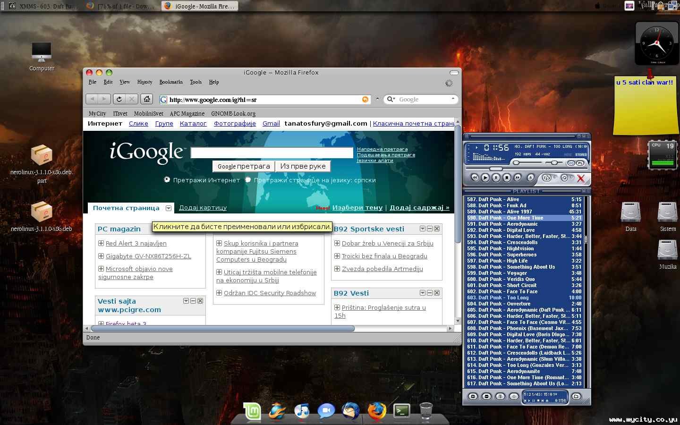The image size is (680, 425).
Task: Click the Firefox Forward arrow button
Action: coord(104,99)
